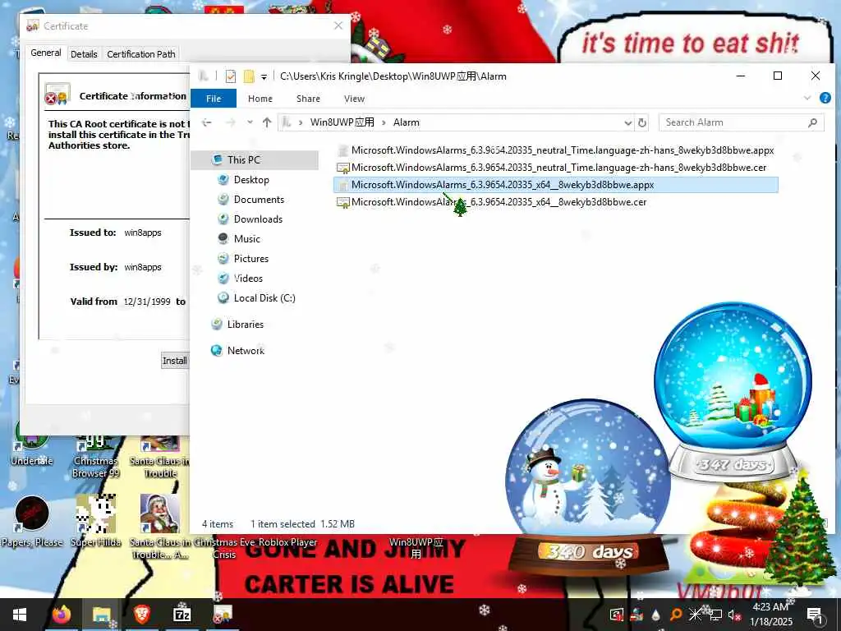
Task: Launch Brave browser from the taskbar
Action: coord(141,615)
